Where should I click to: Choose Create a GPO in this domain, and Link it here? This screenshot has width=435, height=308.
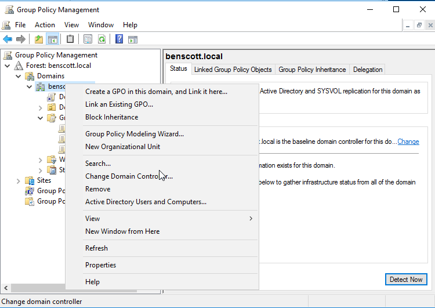coord(162,92)
